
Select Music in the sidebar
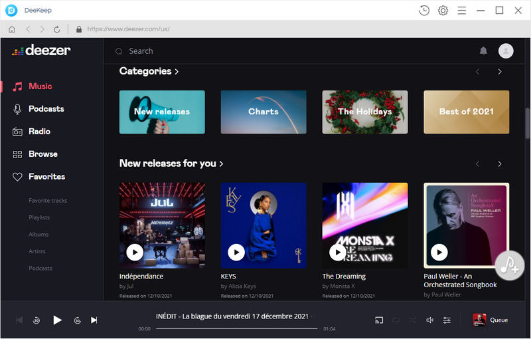point(33,86)
